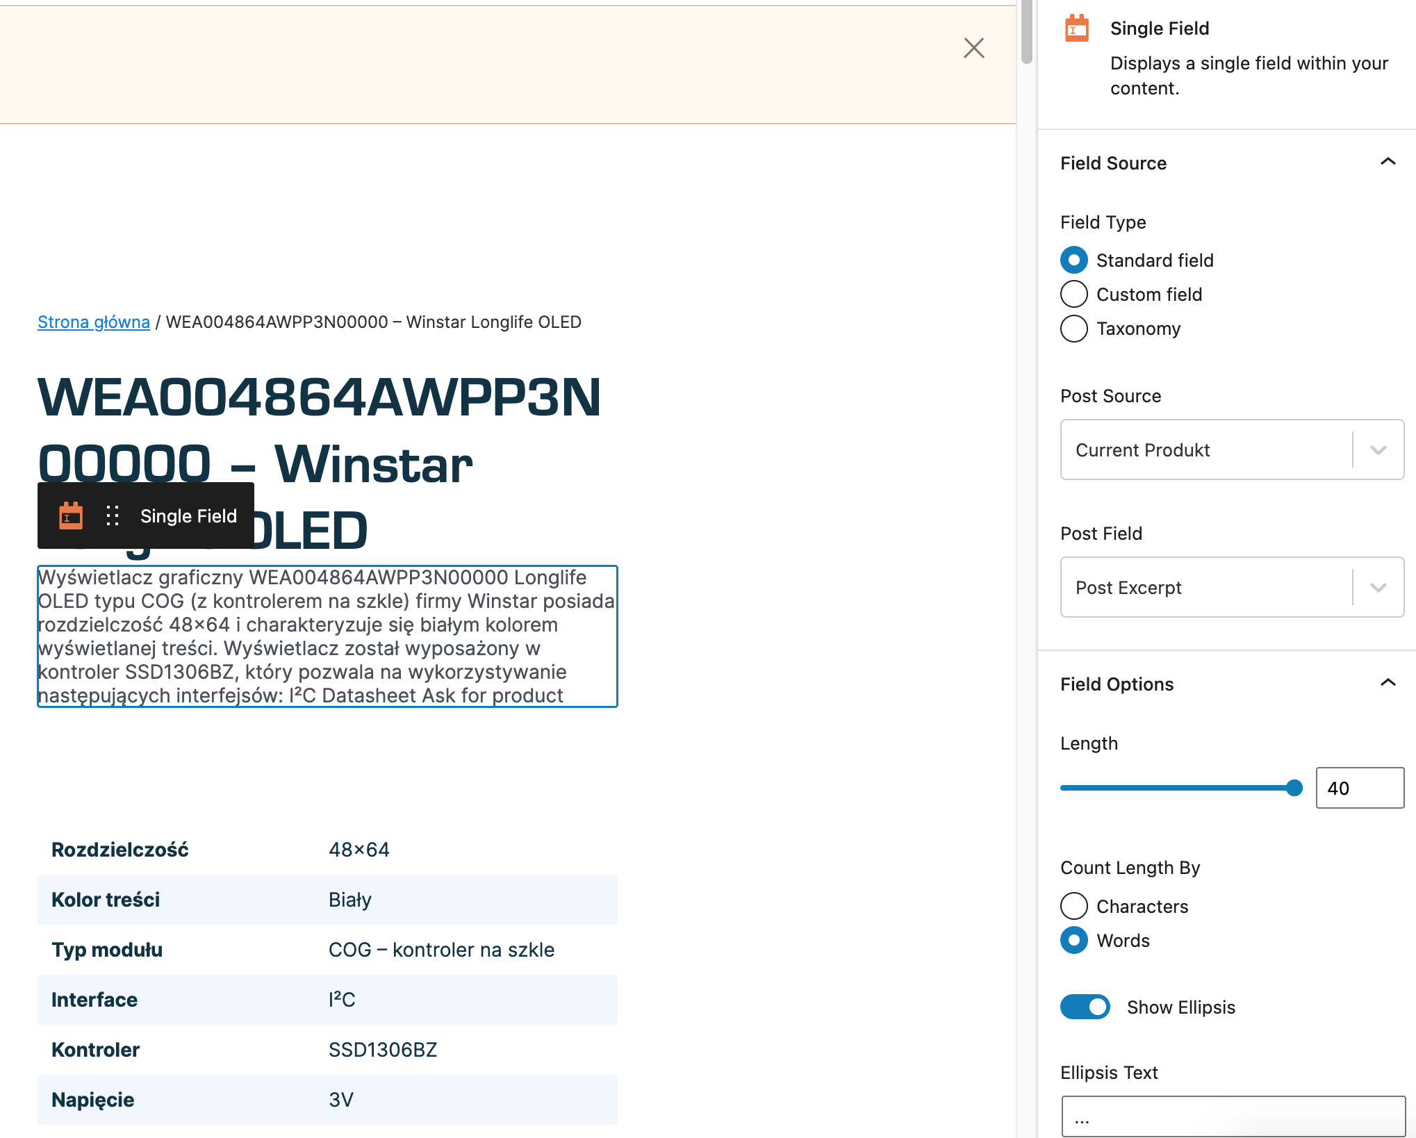Collapse the Field Source panel
Viewport: 1416px width, 1138px height.
(x=1388, y=163)
